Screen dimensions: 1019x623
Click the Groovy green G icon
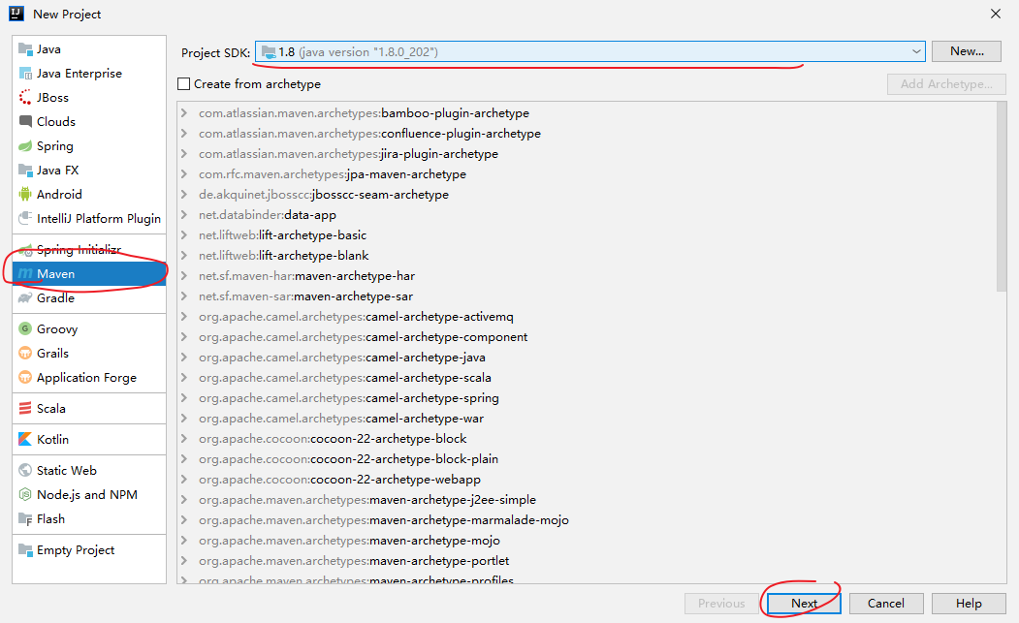[25, 328]
